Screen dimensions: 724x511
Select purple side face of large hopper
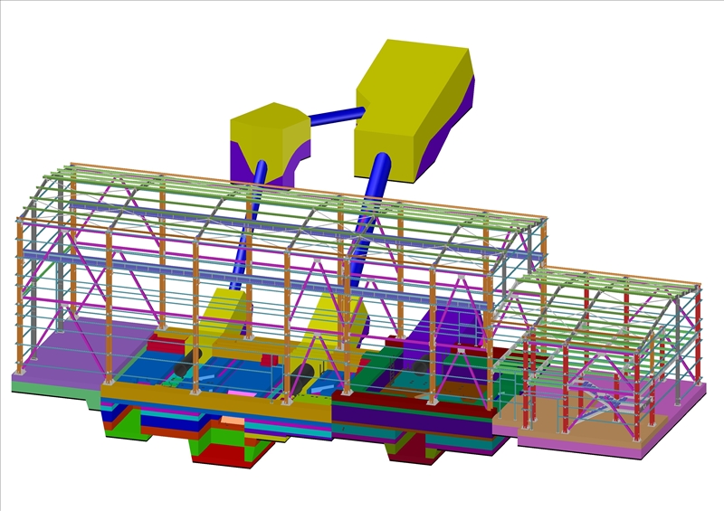click(x=457, y=127)
